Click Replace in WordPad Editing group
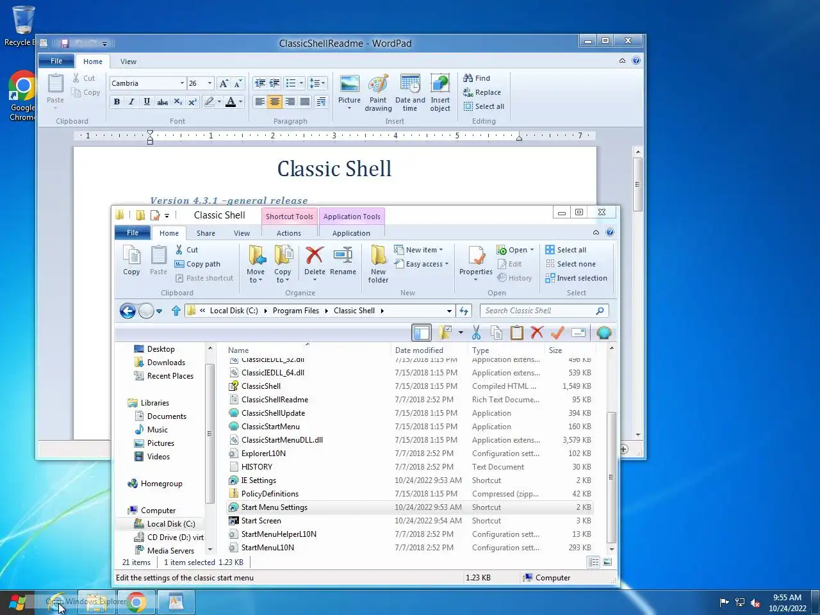The image size is (820, 615). coord(482,92)
